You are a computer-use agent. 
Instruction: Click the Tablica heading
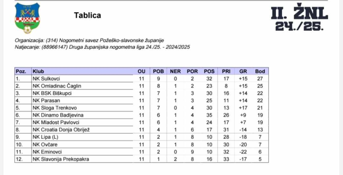(x=87, y=15)
